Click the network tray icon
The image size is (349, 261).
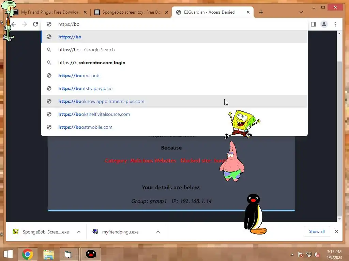(x=309, y=255)
